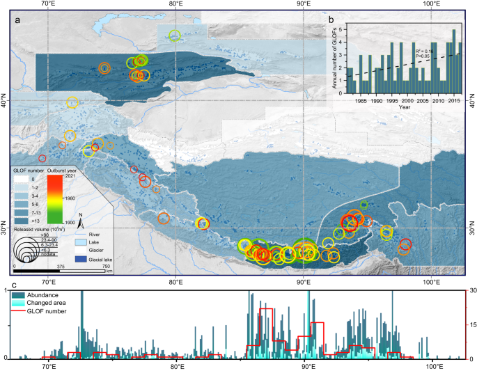Click the 'R² = 0.16' annotation
477x371 pixels.
tap(424, 52)
